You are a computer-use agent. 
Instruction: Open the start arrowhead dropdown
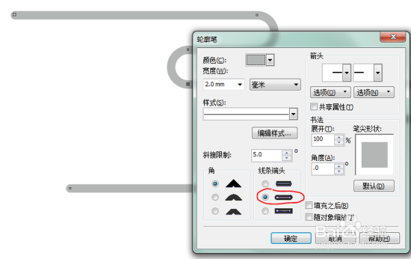click(347, 73)
